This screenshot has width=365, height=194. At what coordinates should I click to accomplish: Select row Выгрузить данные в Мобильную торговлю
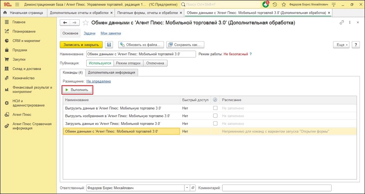coord(209,108)
